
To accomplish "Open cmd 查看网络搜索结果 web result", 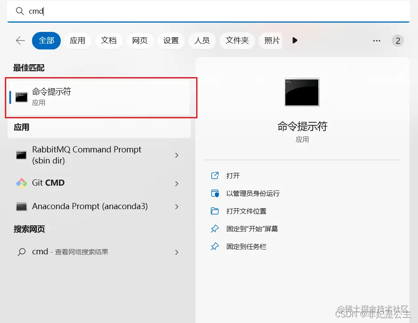I will click(99, 252).
